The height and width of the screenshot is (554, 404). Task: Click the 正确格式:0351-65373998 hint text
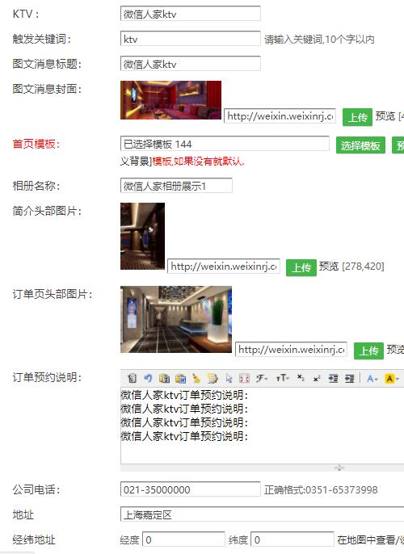321,489
